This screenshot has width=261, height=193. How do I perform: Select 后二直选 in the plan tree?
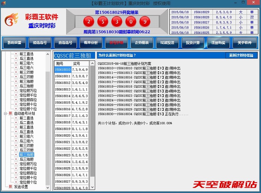coord(26,123)
